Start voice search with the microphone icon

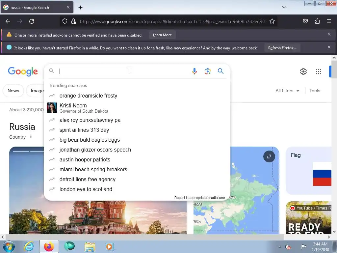coord(194,71)
